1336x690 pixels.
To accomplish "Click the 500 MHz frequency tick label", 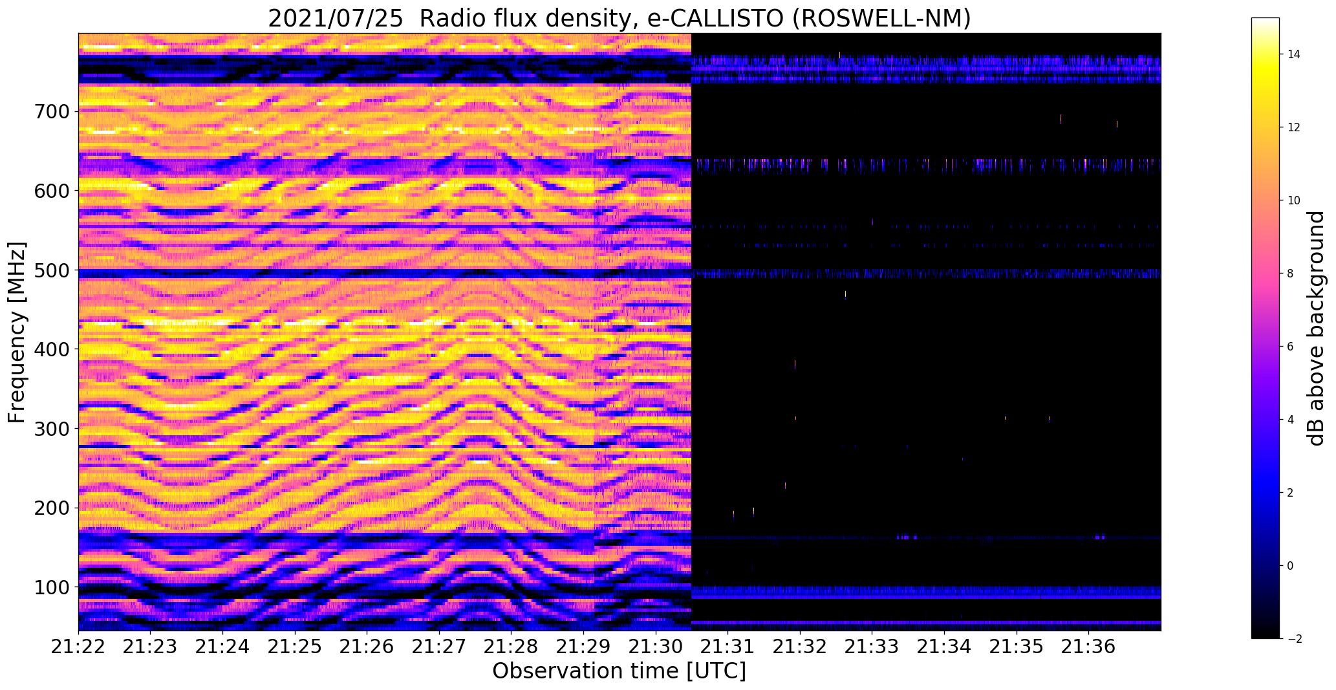I will click(x=52, y=270).
